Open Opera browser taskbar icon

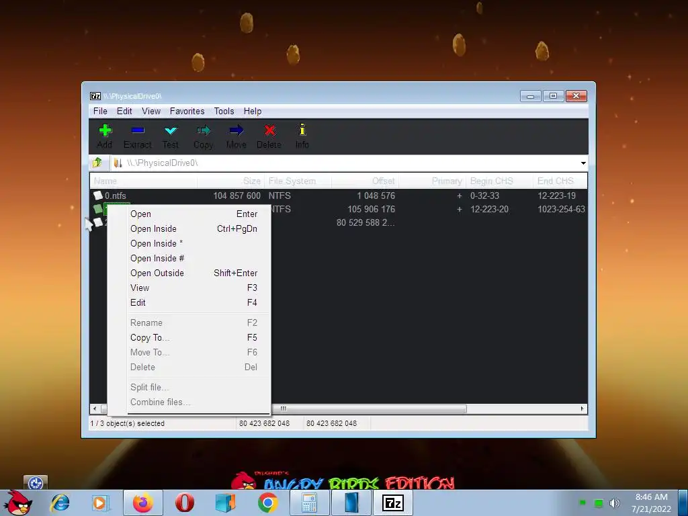pyautogui.click(x=184, y=503)
